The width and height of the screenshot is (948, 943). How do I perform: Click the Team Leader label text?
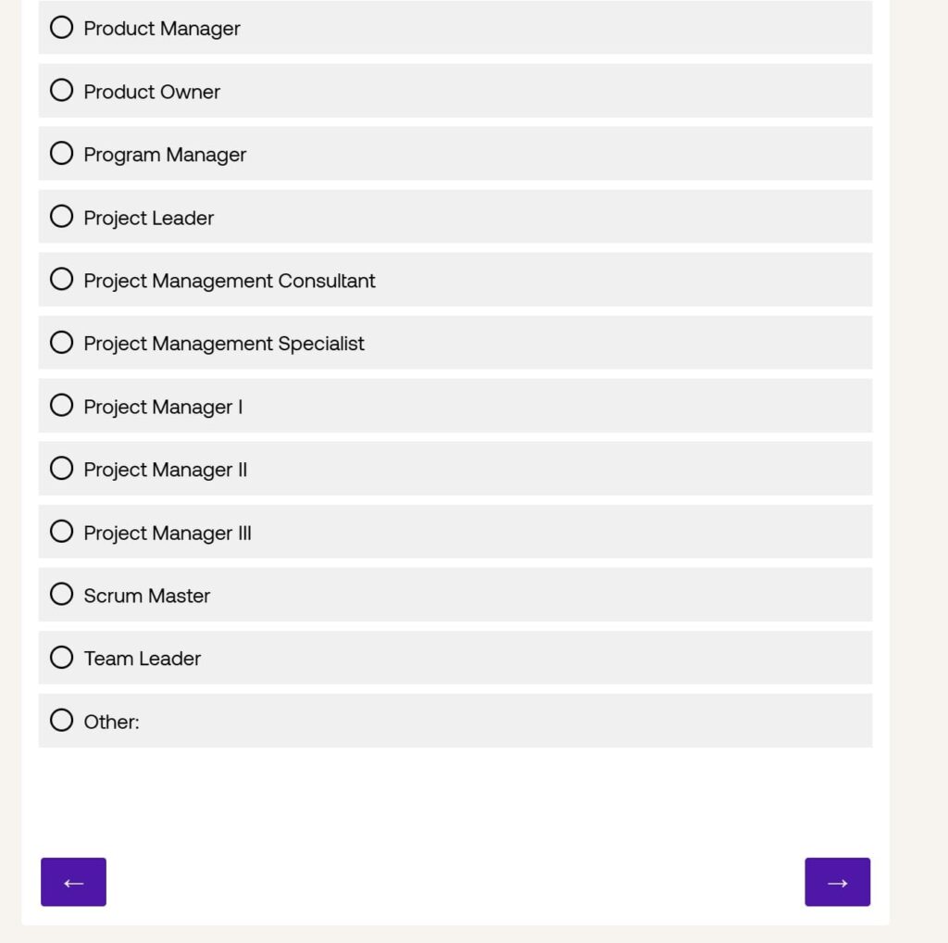coord(142,659)
